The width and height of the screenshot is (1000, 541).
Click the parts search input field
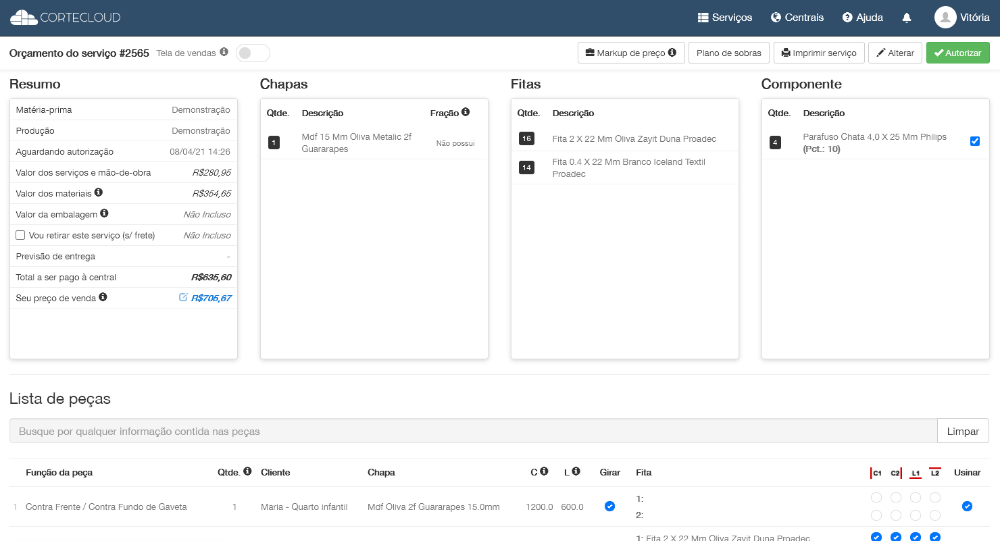point(473,431)
